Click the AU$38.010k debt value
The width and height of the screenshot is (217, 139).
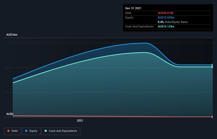pyautogui.click(x=165, y=13)
